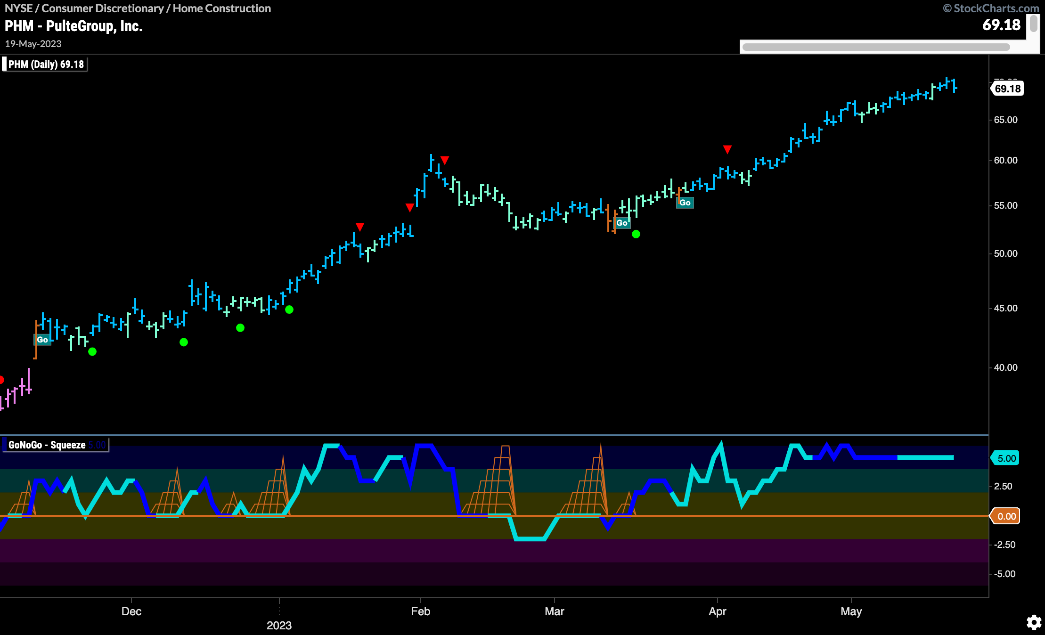Screen dimensions: 1045x635
Task: Click the horizontal scrollbar at the top right
Action: click(x=876, y=47)
